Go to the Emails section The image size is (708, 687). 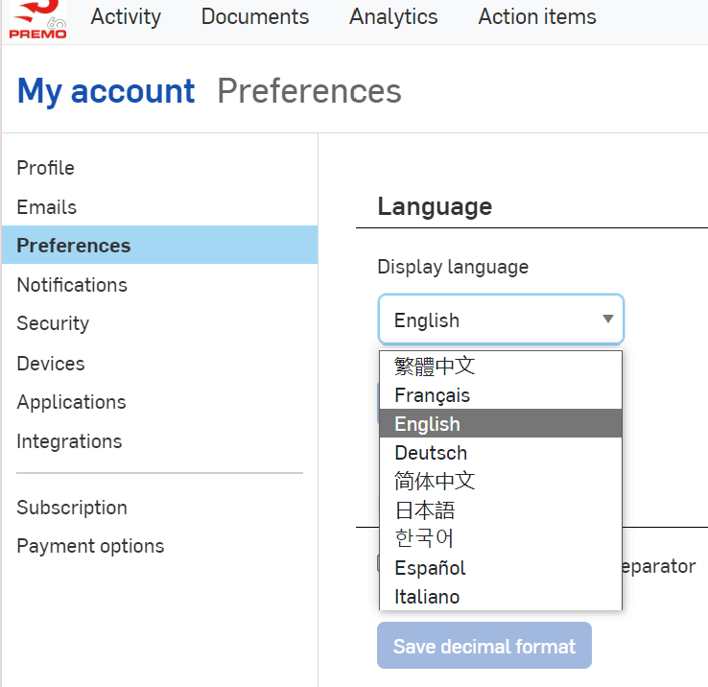tap(46, 207)
